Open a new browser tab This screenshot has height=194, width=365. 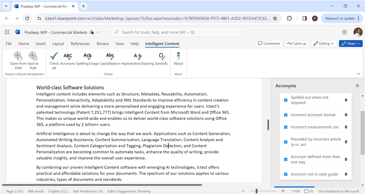tap(83, 6)
